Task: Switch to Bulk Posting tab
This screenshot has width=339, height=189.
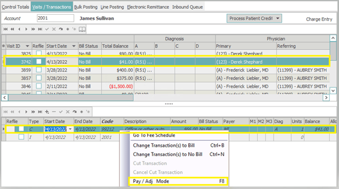Action: [86, 7]
